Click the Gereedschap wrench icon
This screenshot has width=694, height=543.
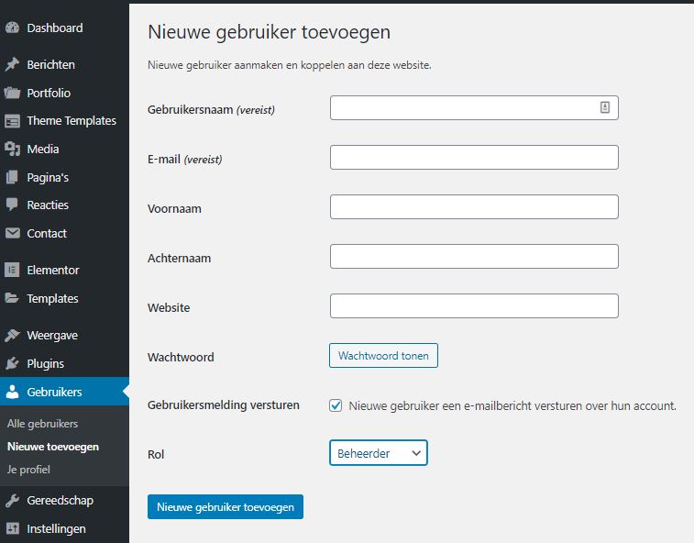pos(12,501)
